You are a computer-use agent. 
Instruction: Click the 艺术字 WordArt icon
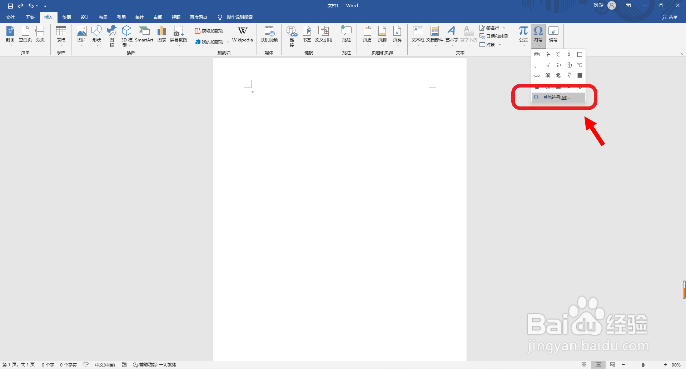[452, 31]
